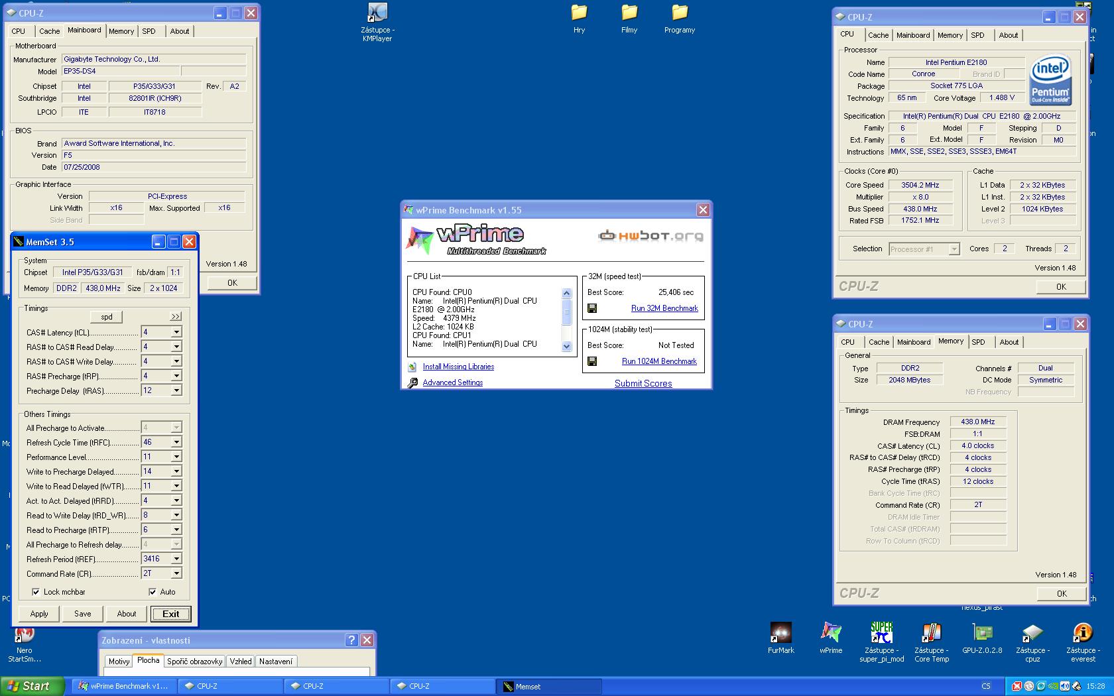Open the SPD tab in the Memory CPU-Z window
Screen dimensions: 1114x696
tap(978, 342)
